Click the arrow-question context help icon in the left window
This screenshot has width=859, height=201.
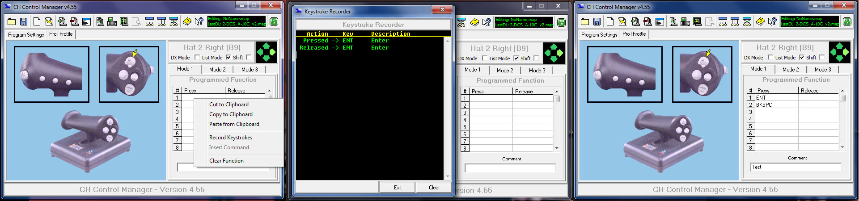point(199,21)
